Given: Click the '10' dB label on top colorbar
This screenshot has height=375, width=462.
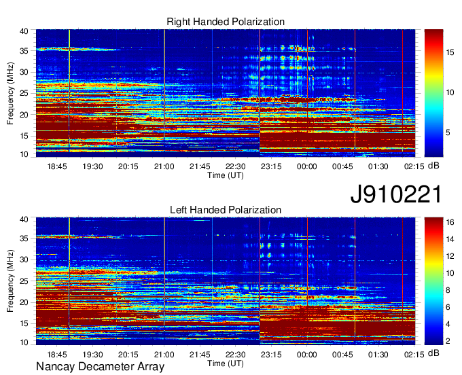Looking at the screenshot, I should pyautogui.click(x=450, y=92).
